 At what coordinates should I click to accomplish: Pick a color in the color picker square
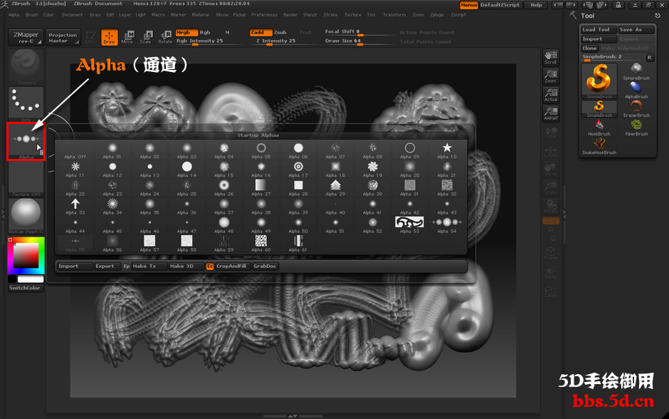tap(26, 256)
